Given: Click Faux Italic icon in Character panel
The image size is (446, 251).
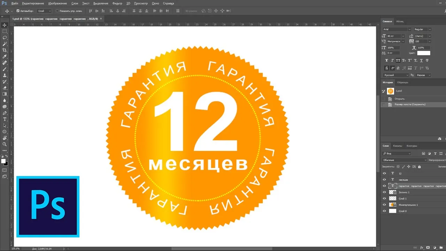Looking at the screenshot, I should (392, 60).
